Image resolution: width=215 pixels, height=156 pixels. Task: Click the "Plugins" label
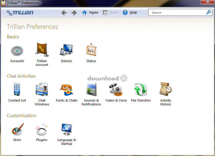(42, 140)
